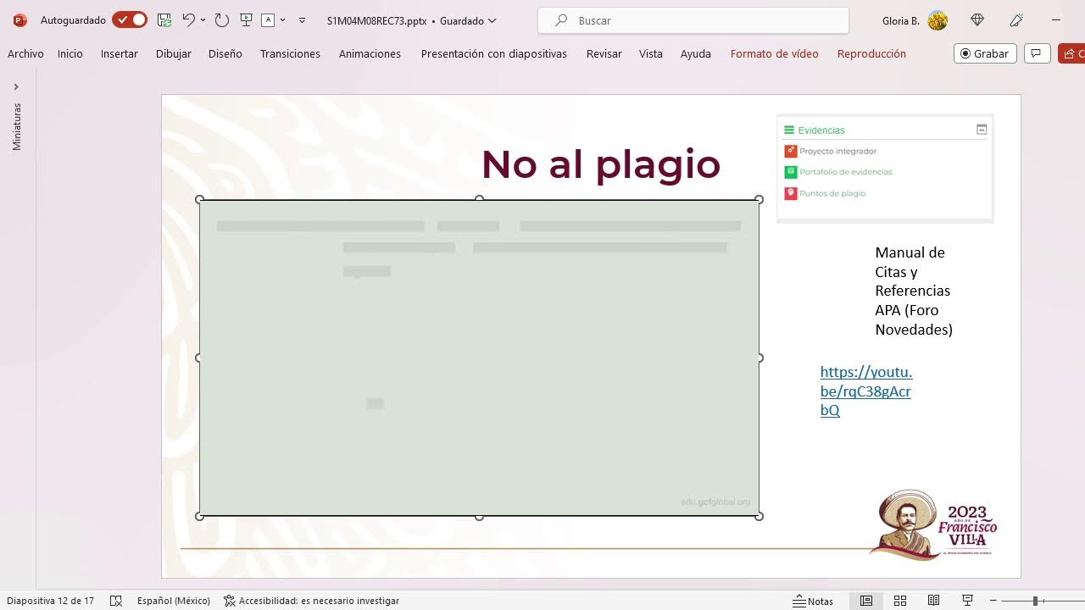The width and height of the screenshot is (1085, 610).
Task: Switch to the Inicio tab
Action: (x=70, y=53)
